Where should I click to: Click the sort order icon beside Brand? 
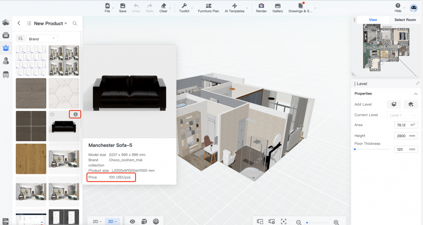point(20,38)
